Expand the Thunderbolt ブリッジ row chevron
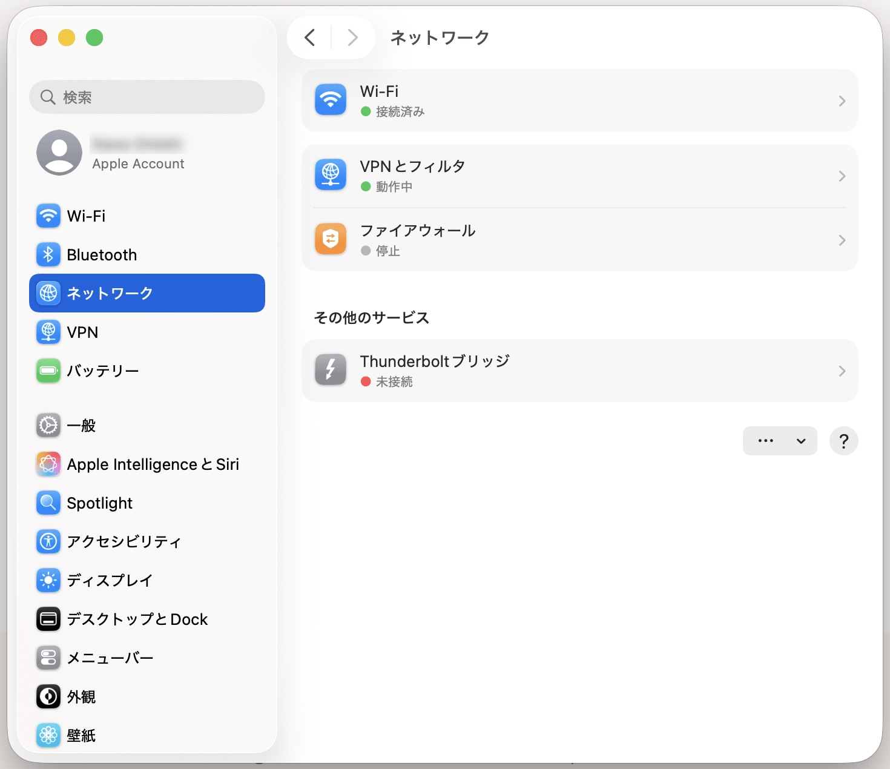This screenshot has width=890, height=769. [842, 371]
